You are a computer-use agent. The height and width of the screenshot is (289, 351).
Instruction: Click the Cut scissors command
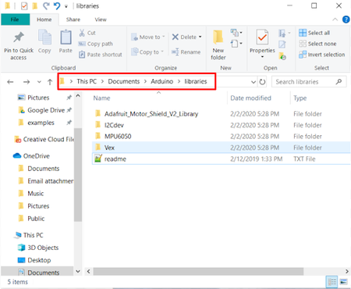87,33
